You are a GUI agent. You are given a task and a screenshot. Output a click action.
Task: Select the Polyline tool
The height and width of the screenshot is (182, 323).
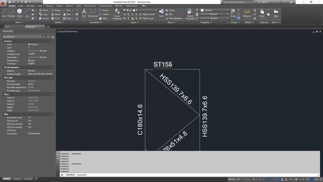(x=11, y=13)
